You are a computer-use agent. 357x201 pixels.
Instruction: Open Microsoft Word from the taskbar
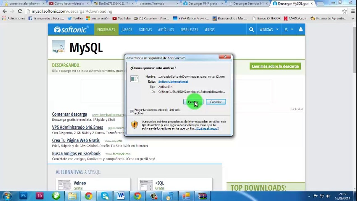(x=121, y=196)
